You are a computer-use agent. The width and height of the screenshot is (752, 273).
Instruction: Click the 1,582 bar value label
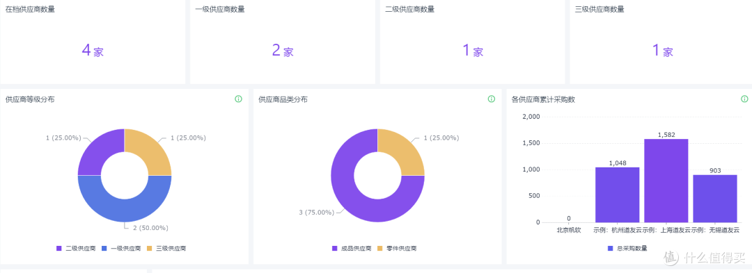pos(666,135)
